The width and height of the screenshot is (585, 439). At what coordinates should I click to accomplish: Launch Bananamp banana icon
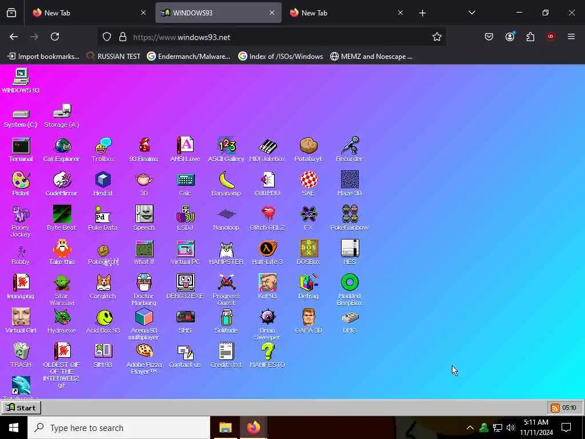click(226, 184)
